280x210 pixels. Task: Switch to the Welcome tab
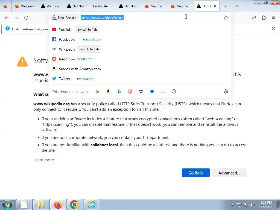point(25,6)
